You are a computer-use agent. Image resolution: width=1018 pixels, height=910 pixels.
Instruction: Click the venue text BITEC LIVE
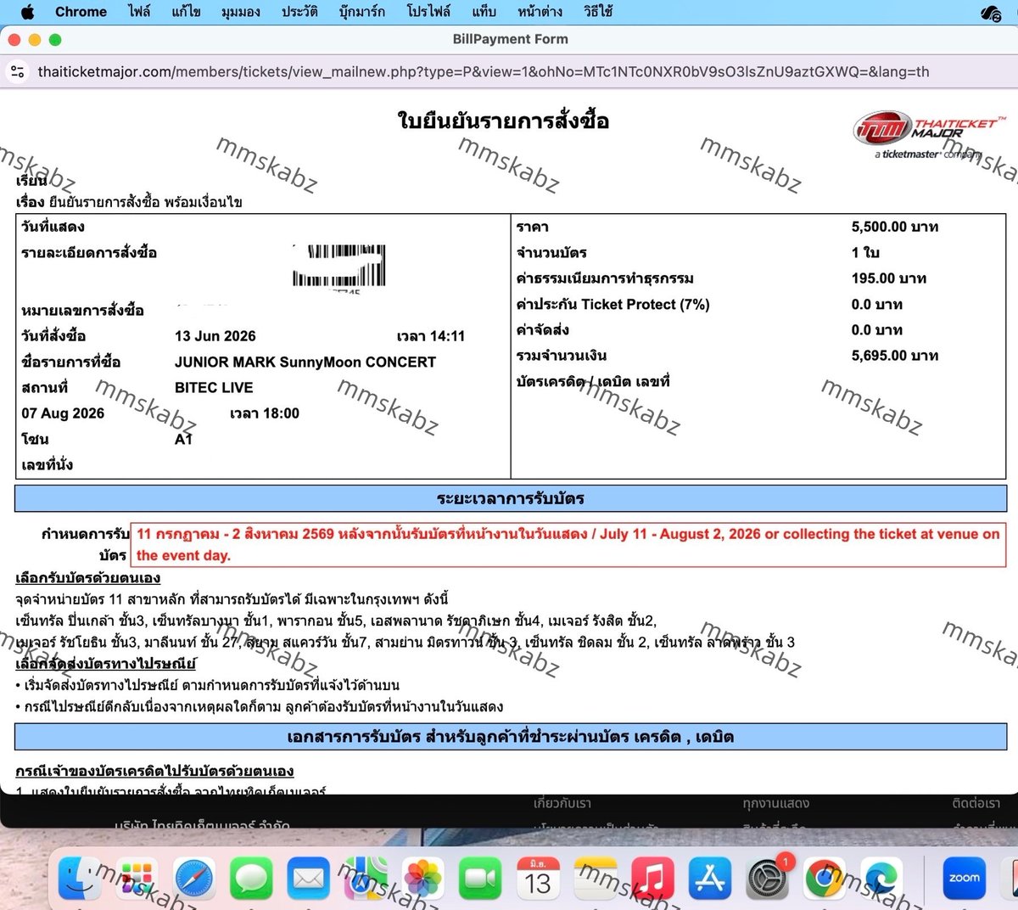pyautogui.click(x=214, y=388)
